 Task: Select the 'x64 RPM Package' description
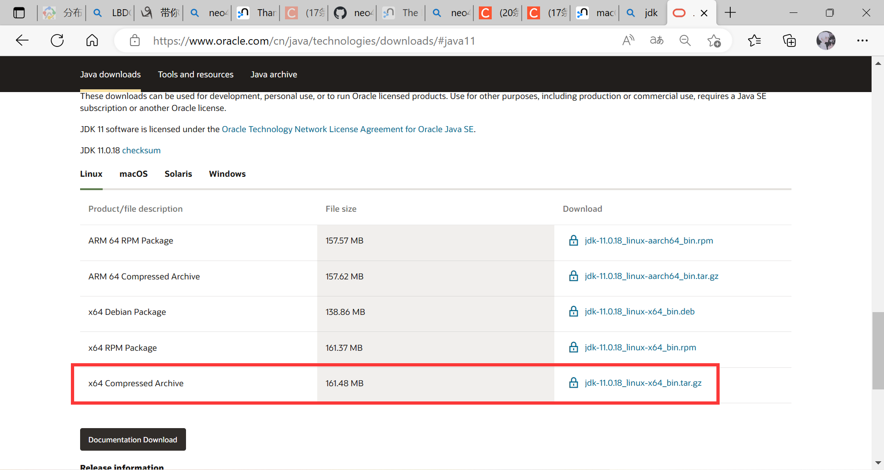(122, 348)
